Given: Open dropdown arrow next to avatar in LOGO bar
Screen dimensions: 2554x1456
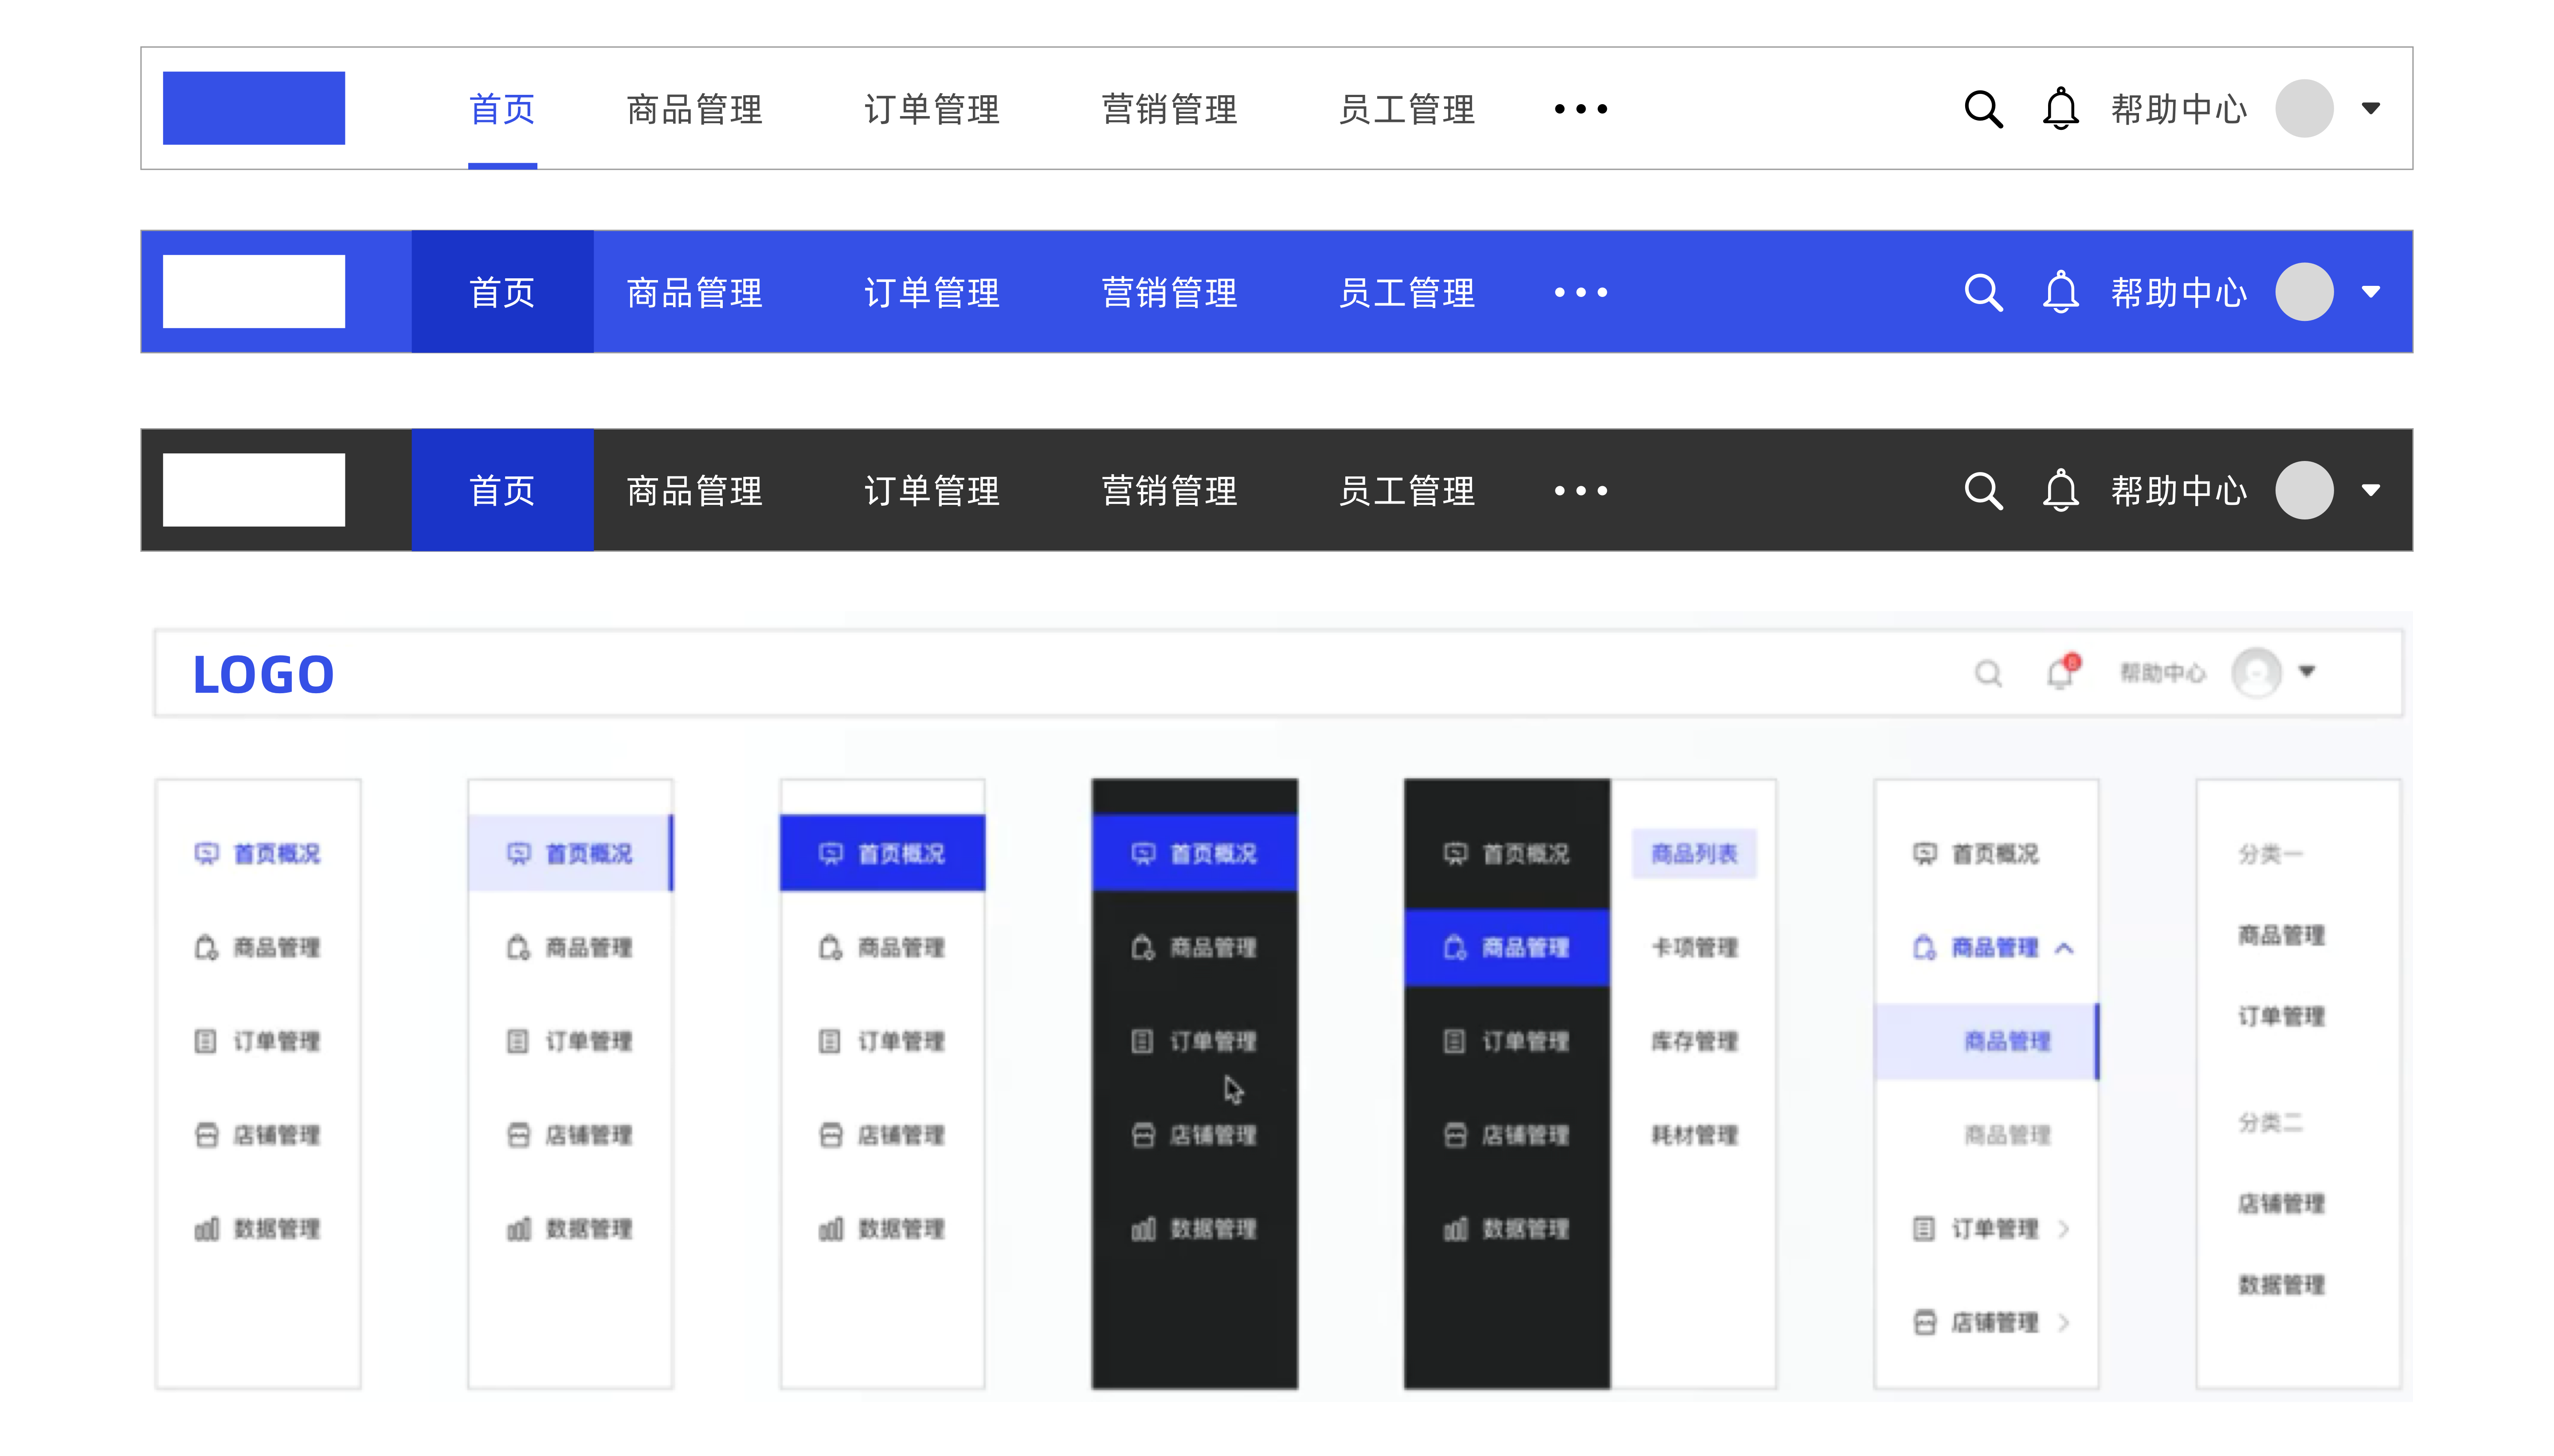Looking at the screenshot, I should coord(2307,671).
